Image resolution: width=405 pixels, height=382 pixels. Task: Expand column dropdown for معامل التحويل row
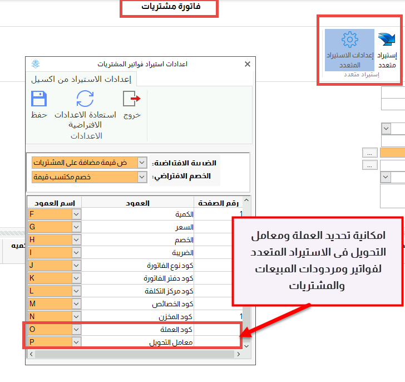pyautogui.click(x=76, y=342)
